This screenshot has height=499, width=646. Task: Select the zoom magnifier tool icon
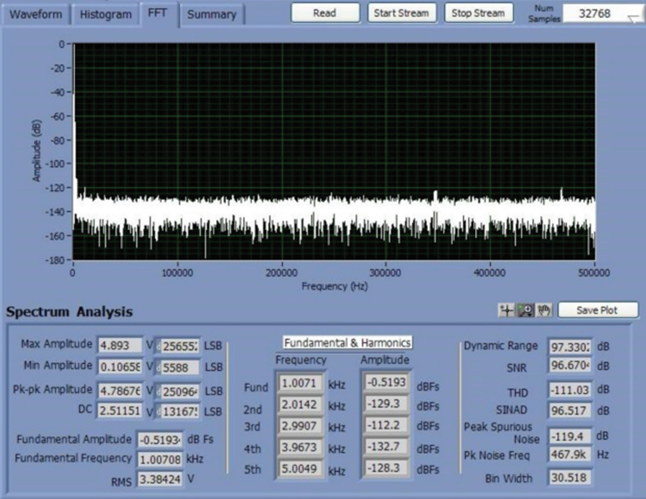(525, 310)
